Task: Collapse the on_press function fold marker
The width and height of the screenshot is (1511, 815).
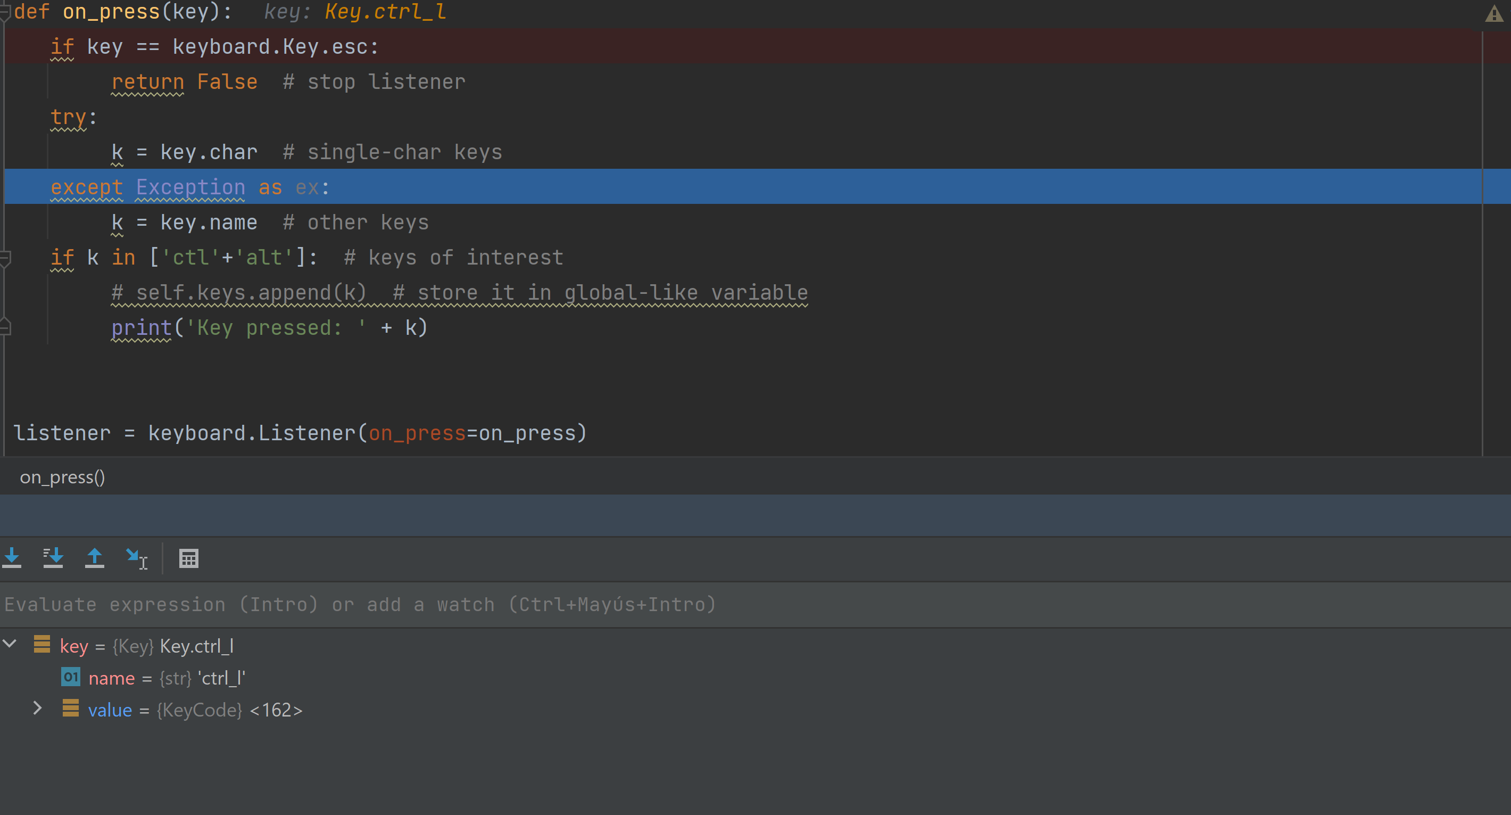Action: tap(5, 12)
